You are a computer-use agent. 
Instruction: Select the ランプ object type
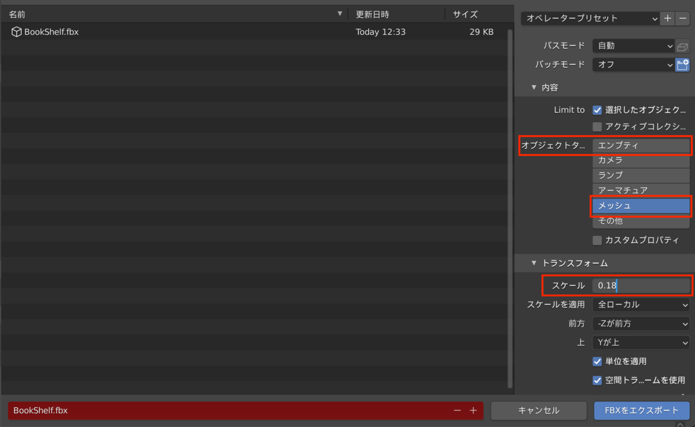(641, 175)
